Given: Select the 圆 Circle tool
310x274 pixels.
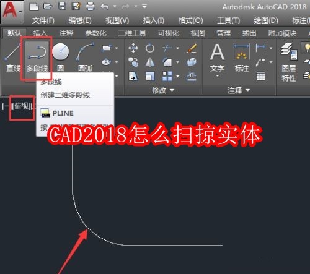Looking at the screenshot, I should coord(61,58).
